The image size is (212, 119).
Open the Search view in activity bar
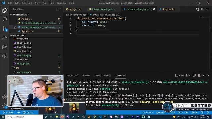point(4,19)
